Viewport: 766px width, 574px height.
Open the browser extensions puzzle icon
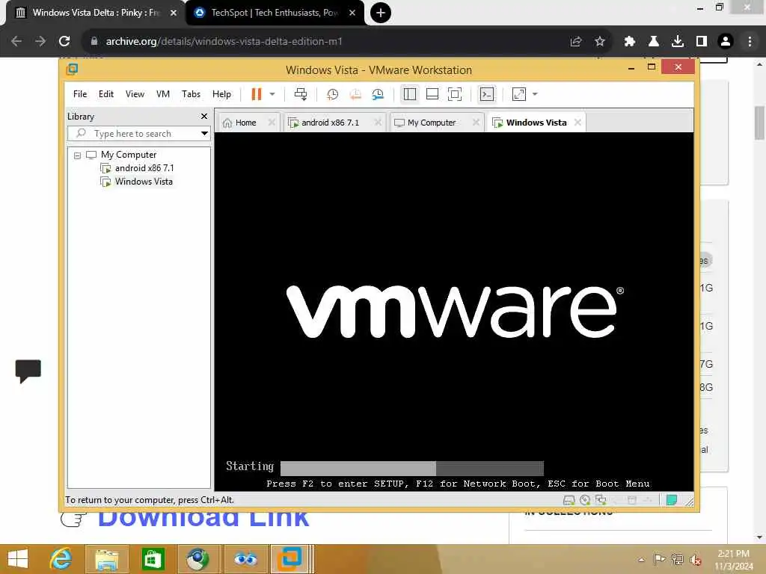(x=630, y=42)
